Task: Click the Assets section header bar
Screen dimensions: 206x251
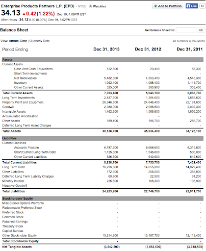Action: coord(103,60)
